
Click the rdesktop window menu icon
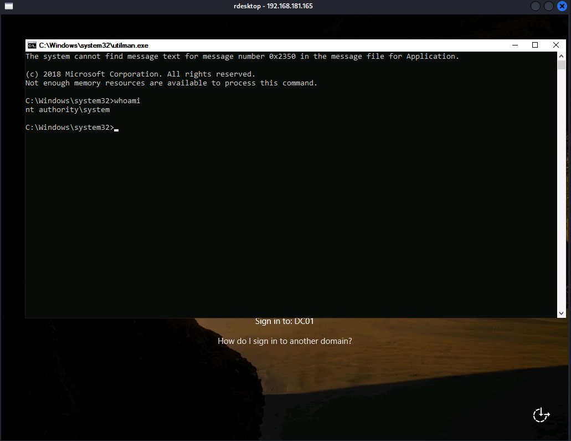point(8,6)
